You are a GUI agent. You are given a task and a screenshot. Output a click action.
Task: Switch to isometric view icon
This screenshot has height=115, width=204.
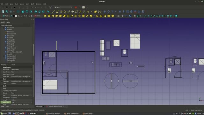[18, 11]
